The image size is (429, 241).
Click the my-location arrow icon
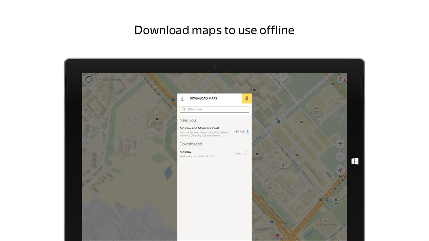[x=340, y=170]
